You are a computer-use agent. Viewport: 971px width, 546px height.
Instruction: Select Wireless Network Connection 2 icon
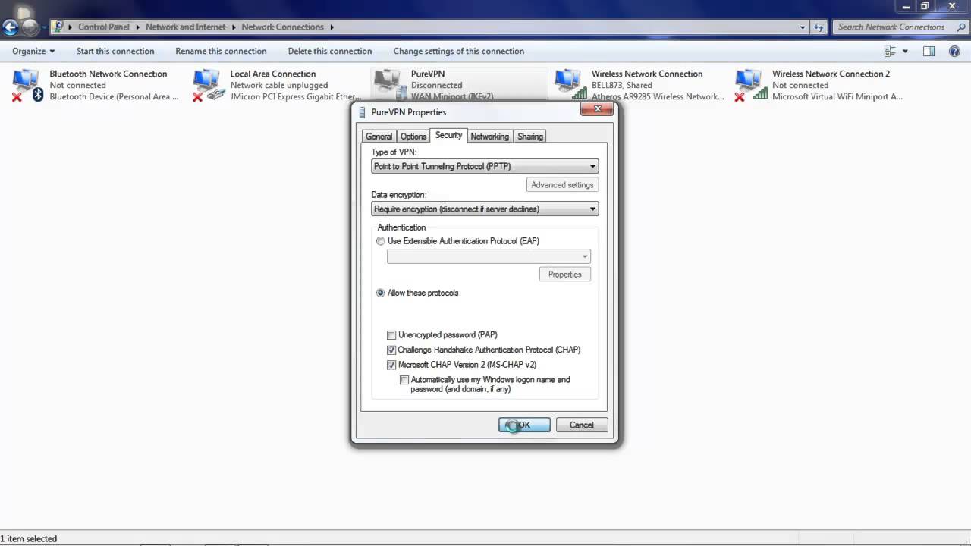(751, 85)
